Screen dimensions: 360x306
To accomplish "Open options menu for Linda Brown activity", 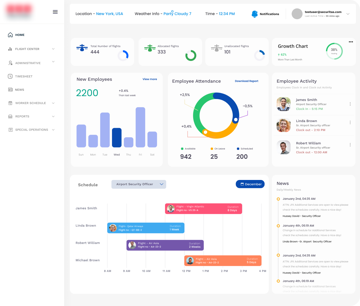I will click(x=350, y=123).
